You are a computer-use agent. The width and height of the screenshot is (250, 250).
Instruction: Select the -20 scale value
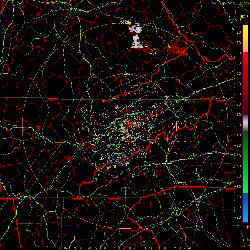click(x=237, y=146)
